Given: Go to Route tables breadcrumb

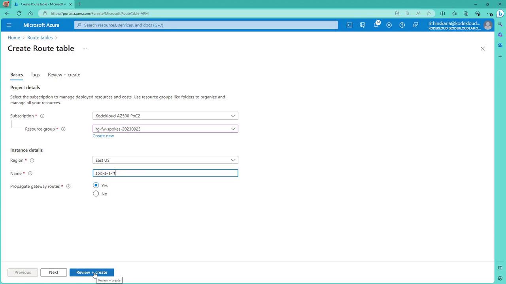Looking at the screenshot, I should click(40, 38).
